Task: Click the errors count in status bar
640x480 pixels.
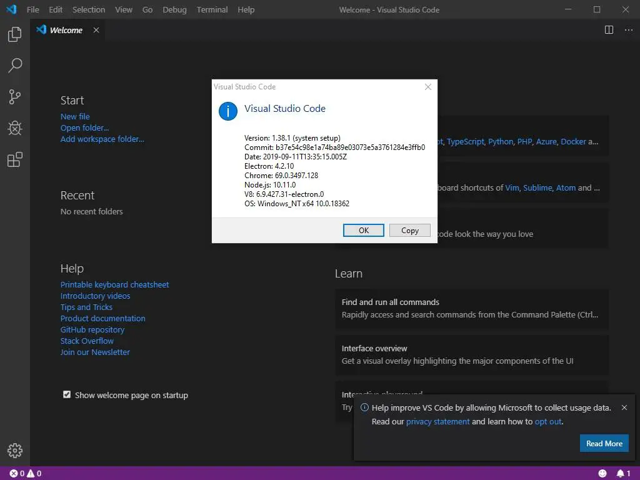Action: pyautogui.click(x=17, y=474)
